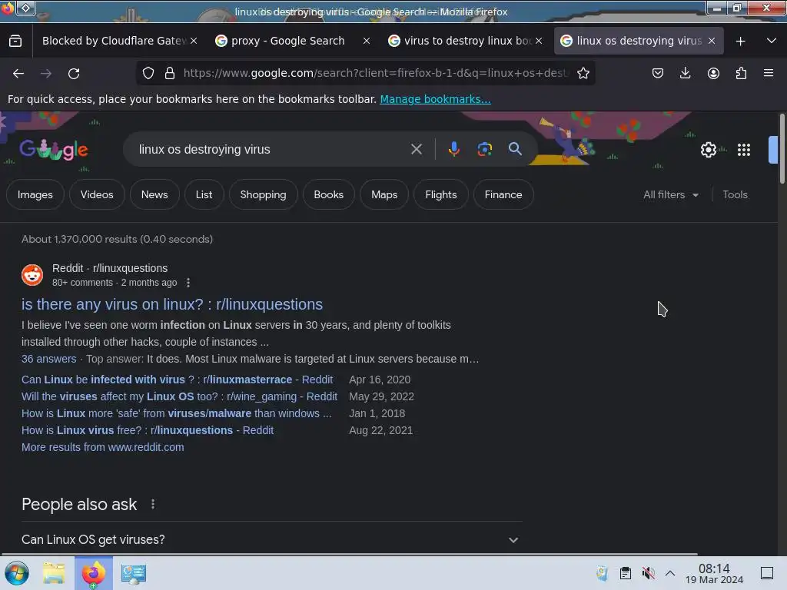
Task: Open search Tools
Action: point(735,194)
